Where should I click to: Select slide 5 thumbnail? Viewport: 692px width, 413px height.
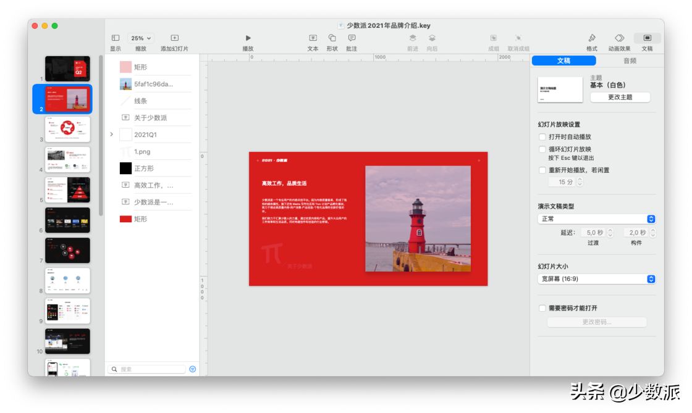click(x=67, y=190)
